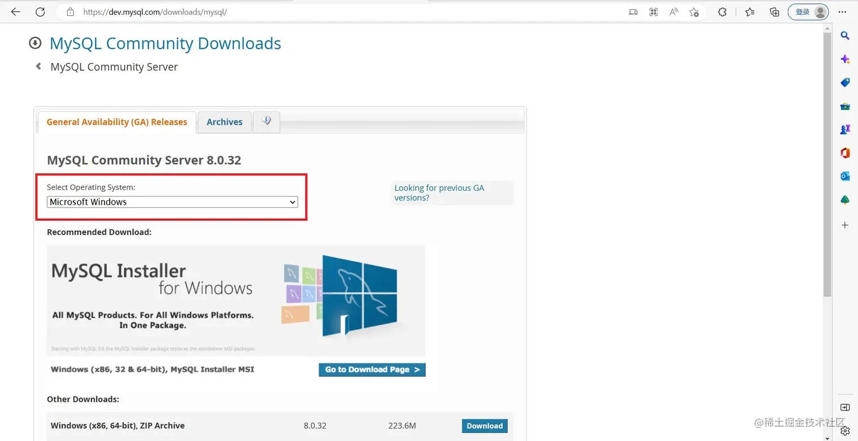This screenshot has width=858, height=441.
Task: Open the Games chess icon in sidebar
Action: (845, 129)
